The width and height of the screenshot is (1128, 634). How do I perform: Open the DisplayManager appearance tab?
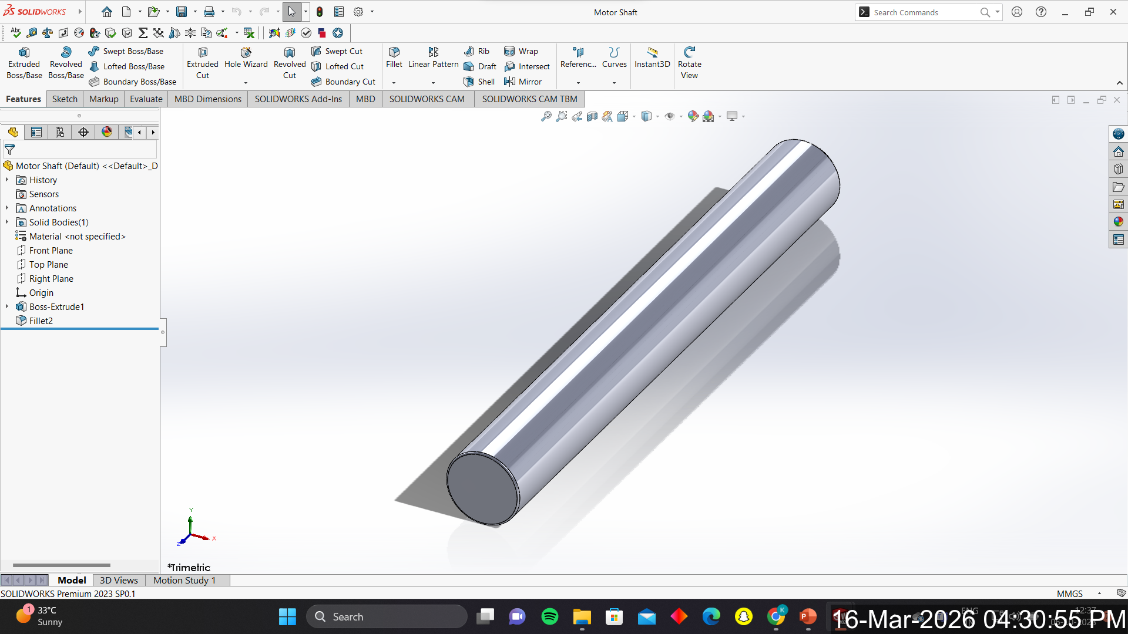point(107,132)
